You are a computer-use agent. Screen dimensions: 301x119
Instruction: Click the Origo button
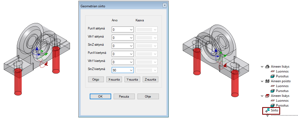pos(96,80)
